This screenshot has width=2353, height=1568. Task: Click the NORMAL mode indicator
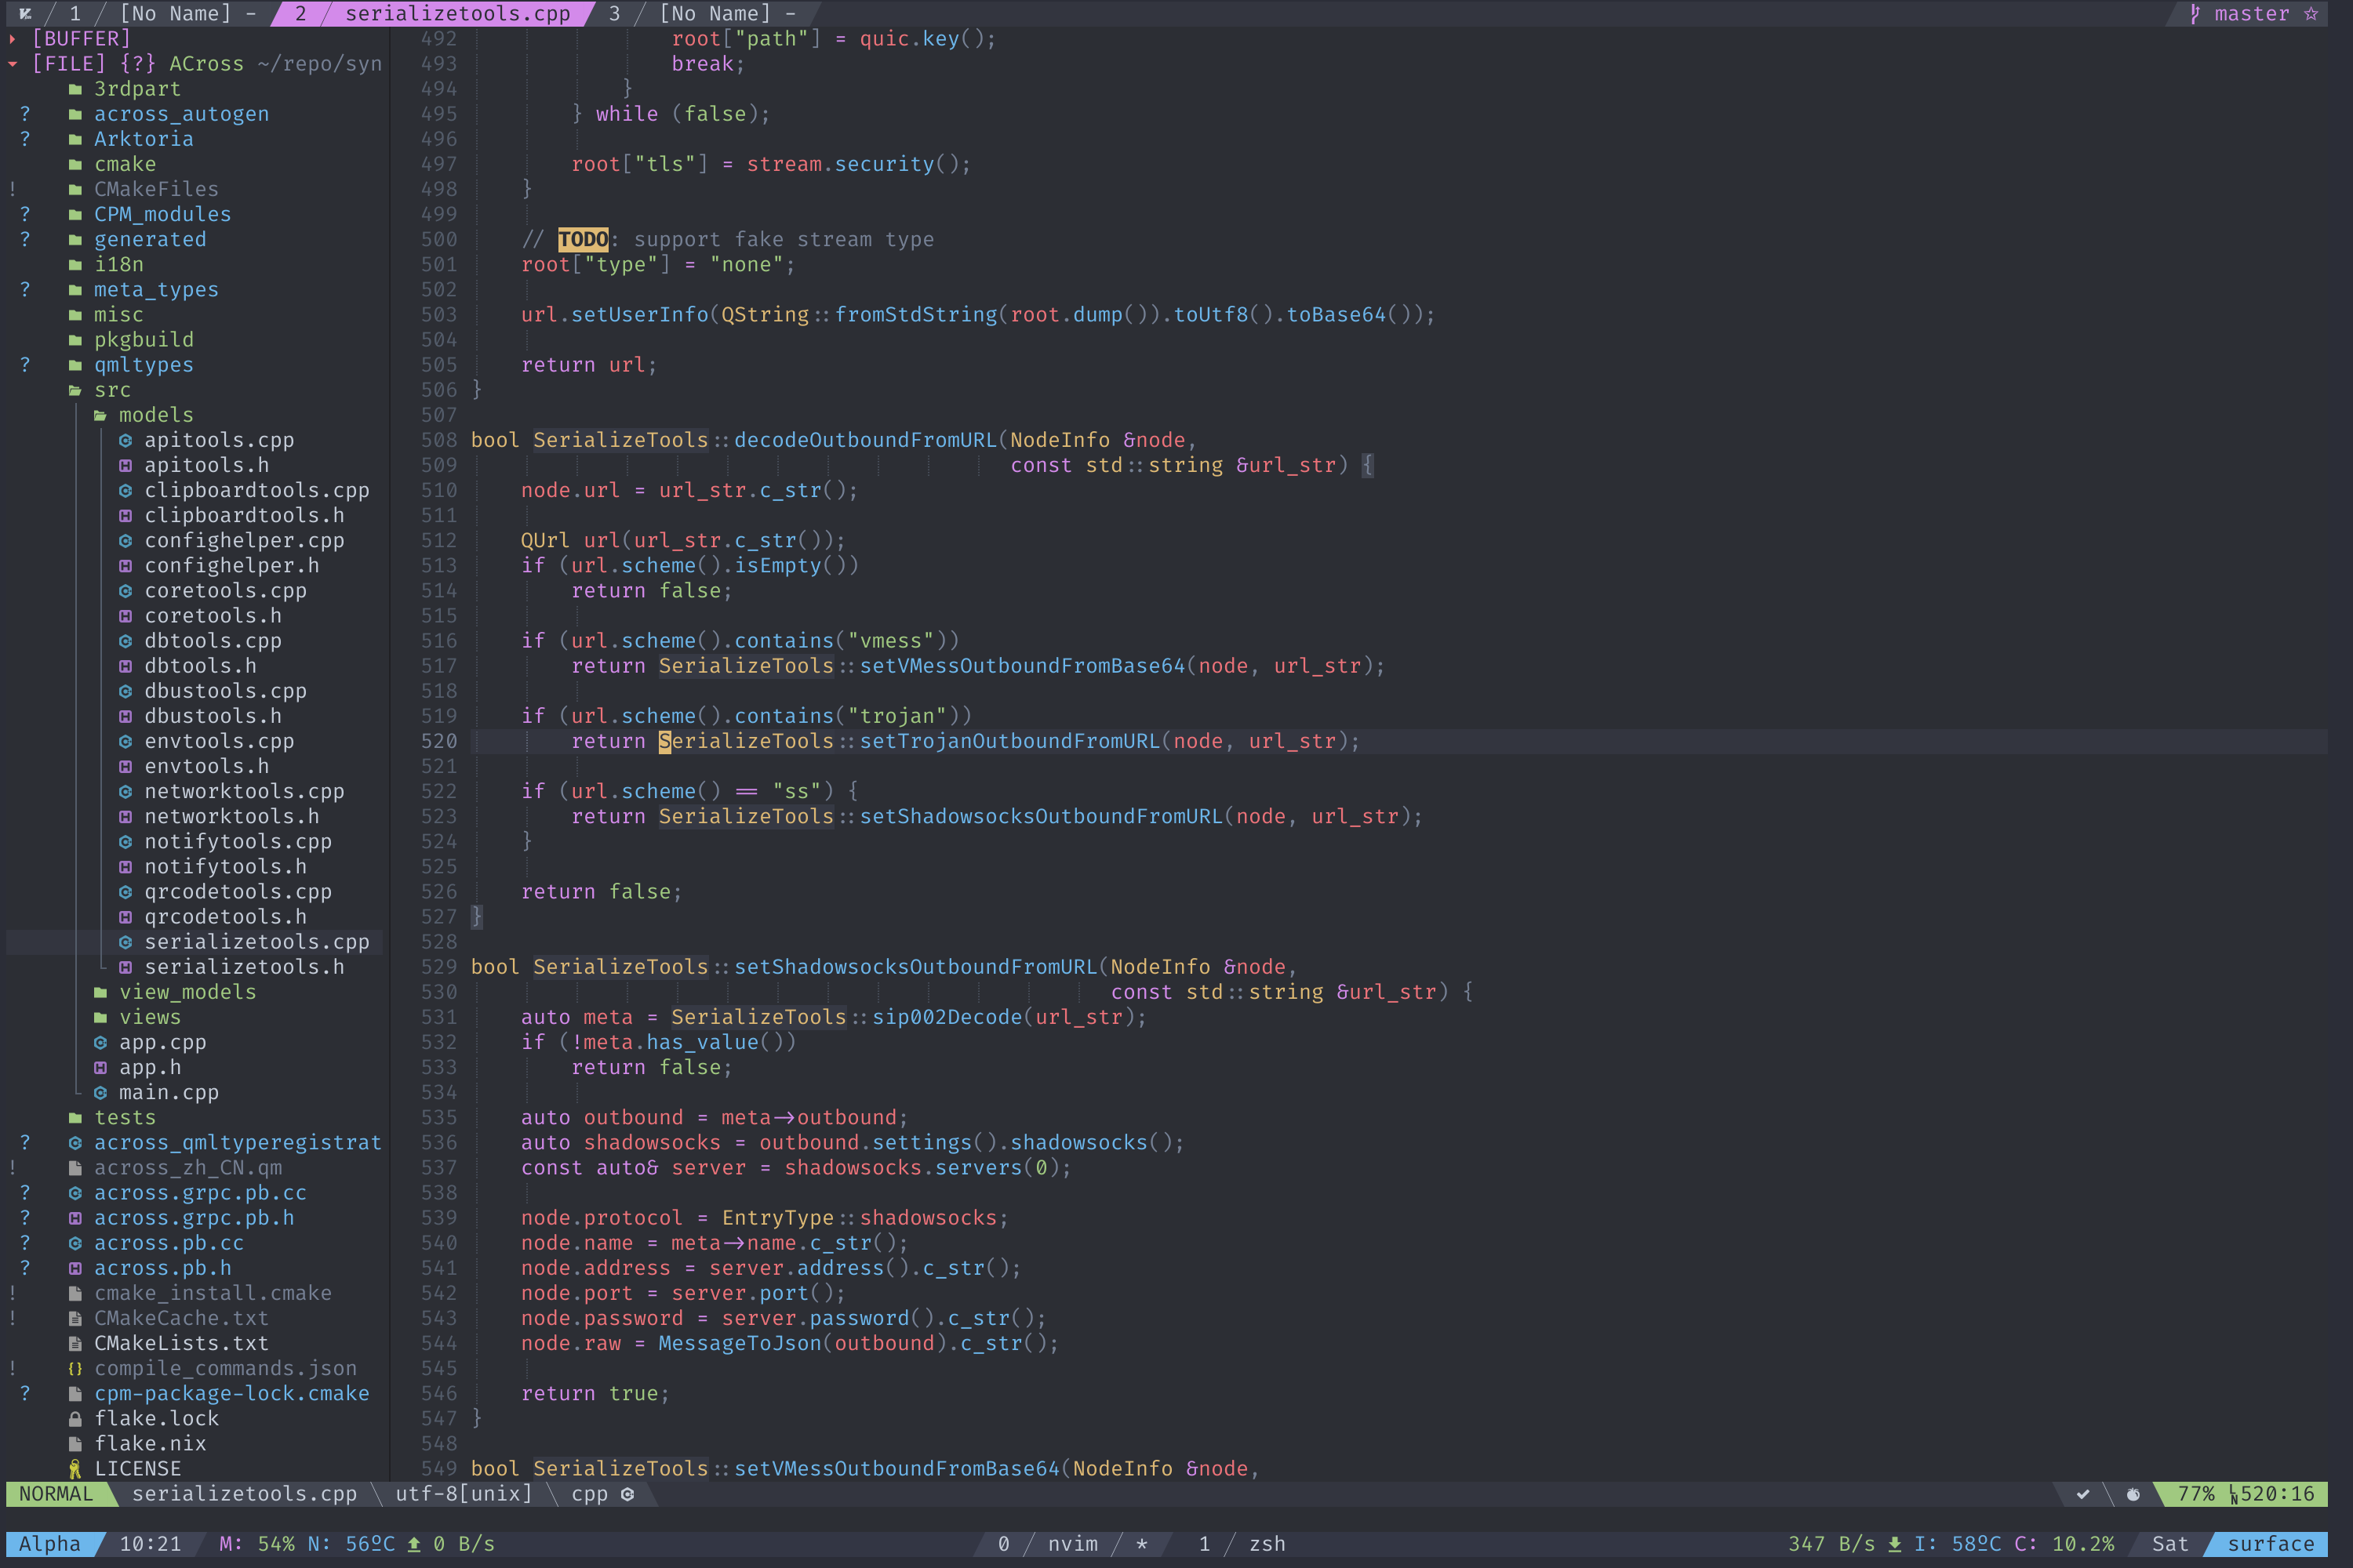tap(56, 1494)
